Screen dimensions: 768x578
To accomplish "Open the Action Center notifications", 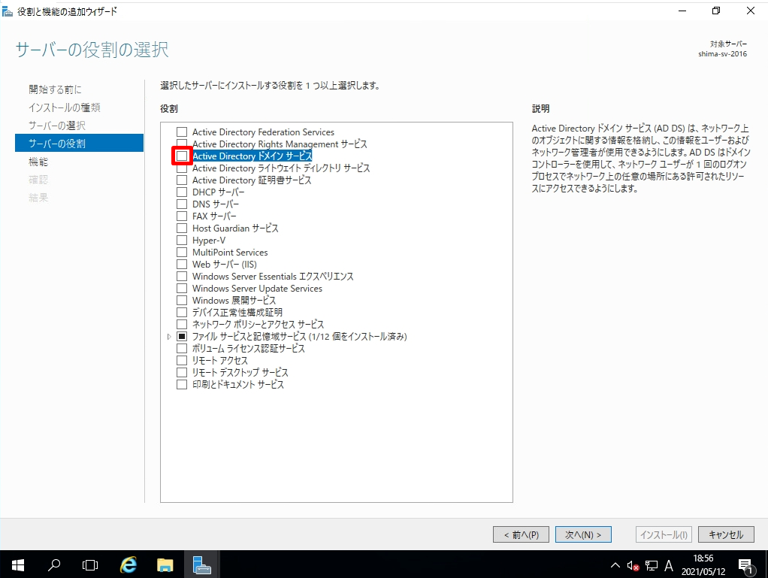I will pos(745,566).
